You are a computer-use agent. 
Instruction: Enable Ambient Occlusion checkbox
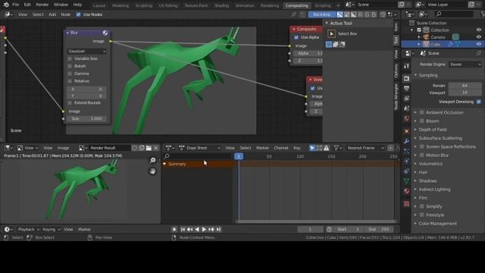[x=421, y=112]
